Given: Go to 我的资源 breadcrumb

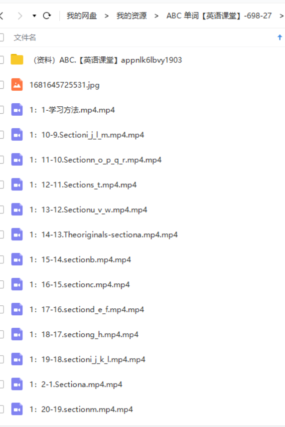Looking at the screenshot, I should 132,16.
